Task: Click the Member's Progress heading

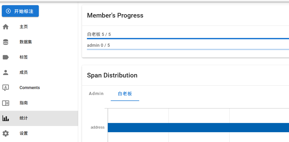Action: (115, 15)
